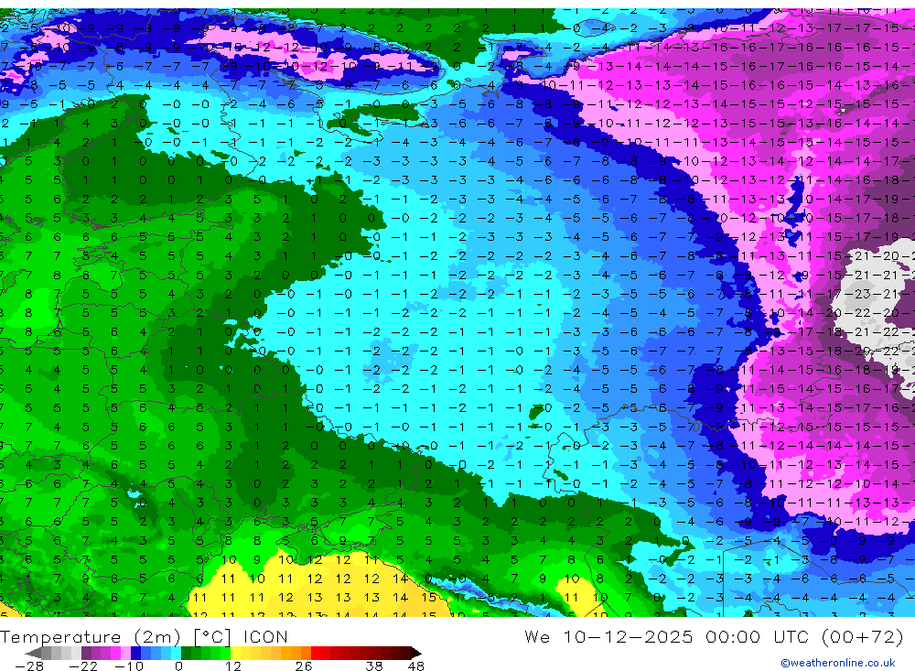Click the -10 legend label
The height and width of the screenshot is (671, 915).
(x=129, y=666)
